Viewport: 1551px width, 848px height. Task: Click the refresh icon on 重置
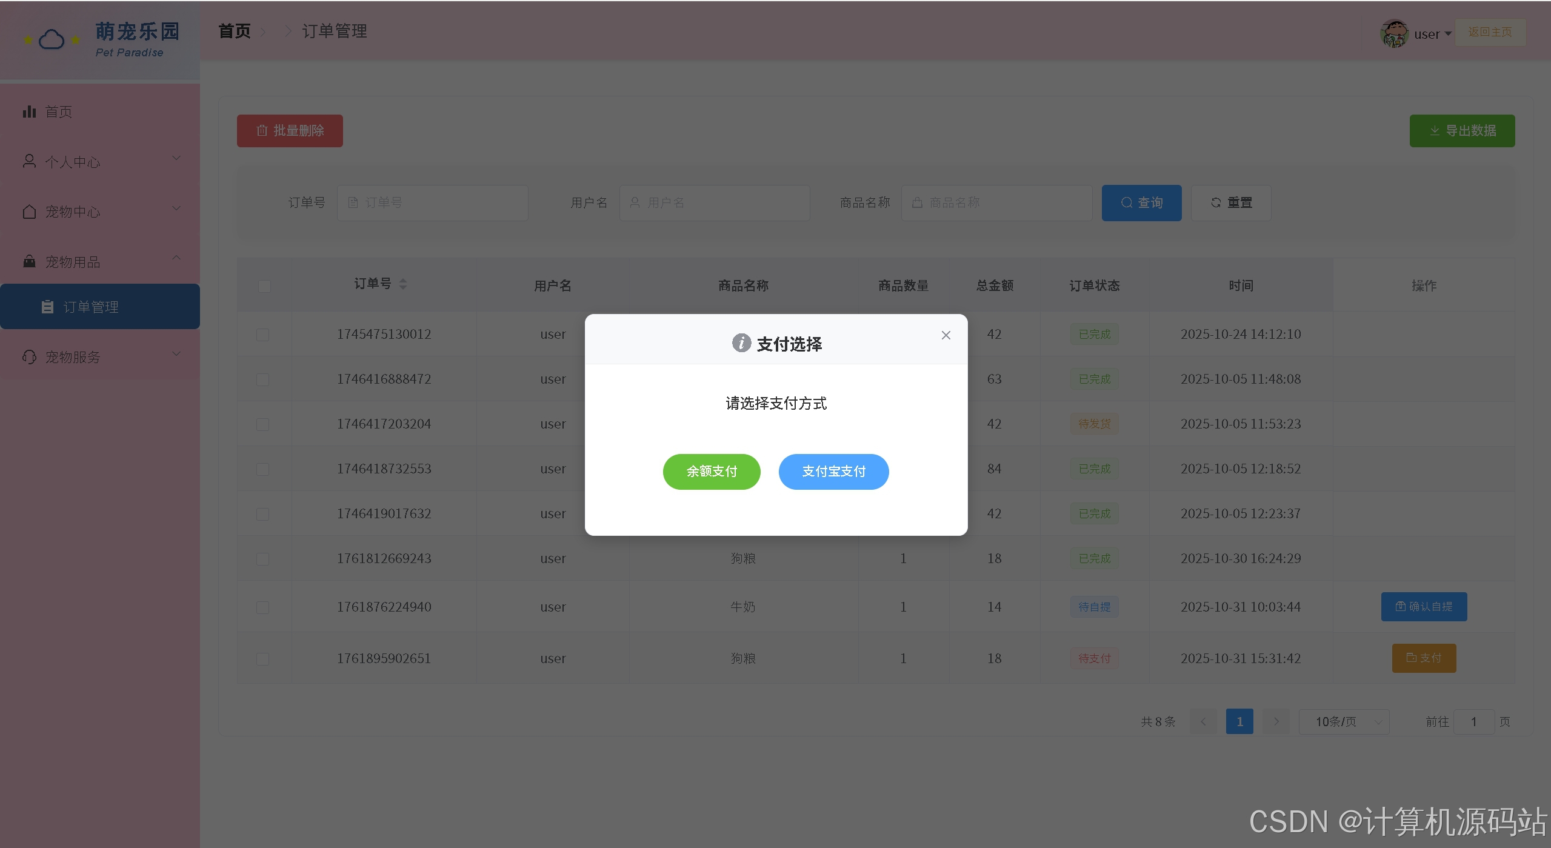coord(1216,202)
